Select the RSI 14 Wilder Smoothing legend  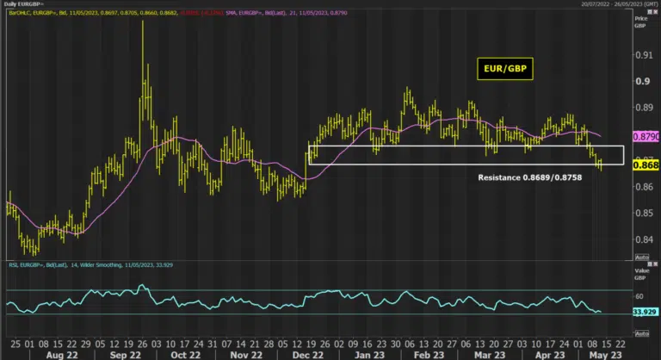pyautogui.click(x=90, y=265)
